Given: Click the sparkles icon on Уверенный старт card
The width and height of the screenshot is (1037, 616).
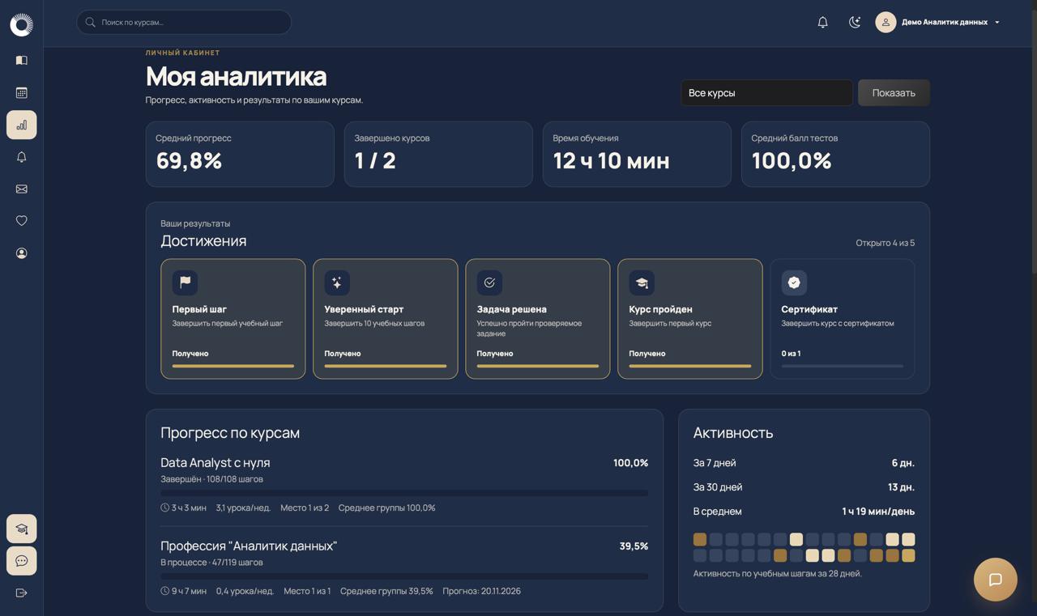Looking at the screenshot, I should point(337,283).
